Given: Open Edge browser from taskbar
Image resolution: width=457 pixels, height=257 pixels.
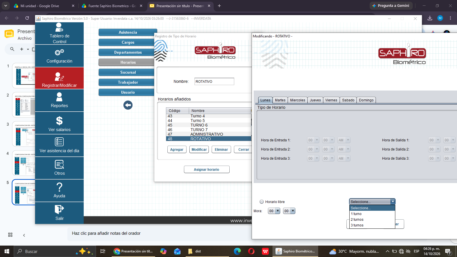Looking at the screenshot, I should click(x=237, y=251).
